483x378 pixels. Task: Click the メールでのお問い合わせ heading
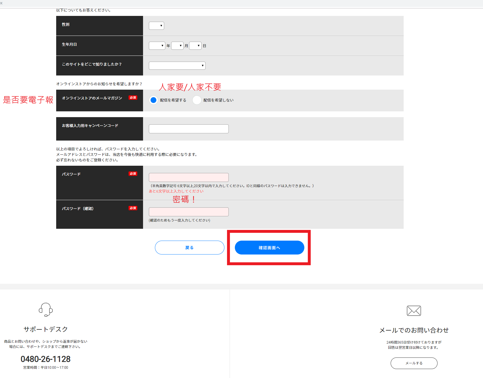(x=414, y=330)
